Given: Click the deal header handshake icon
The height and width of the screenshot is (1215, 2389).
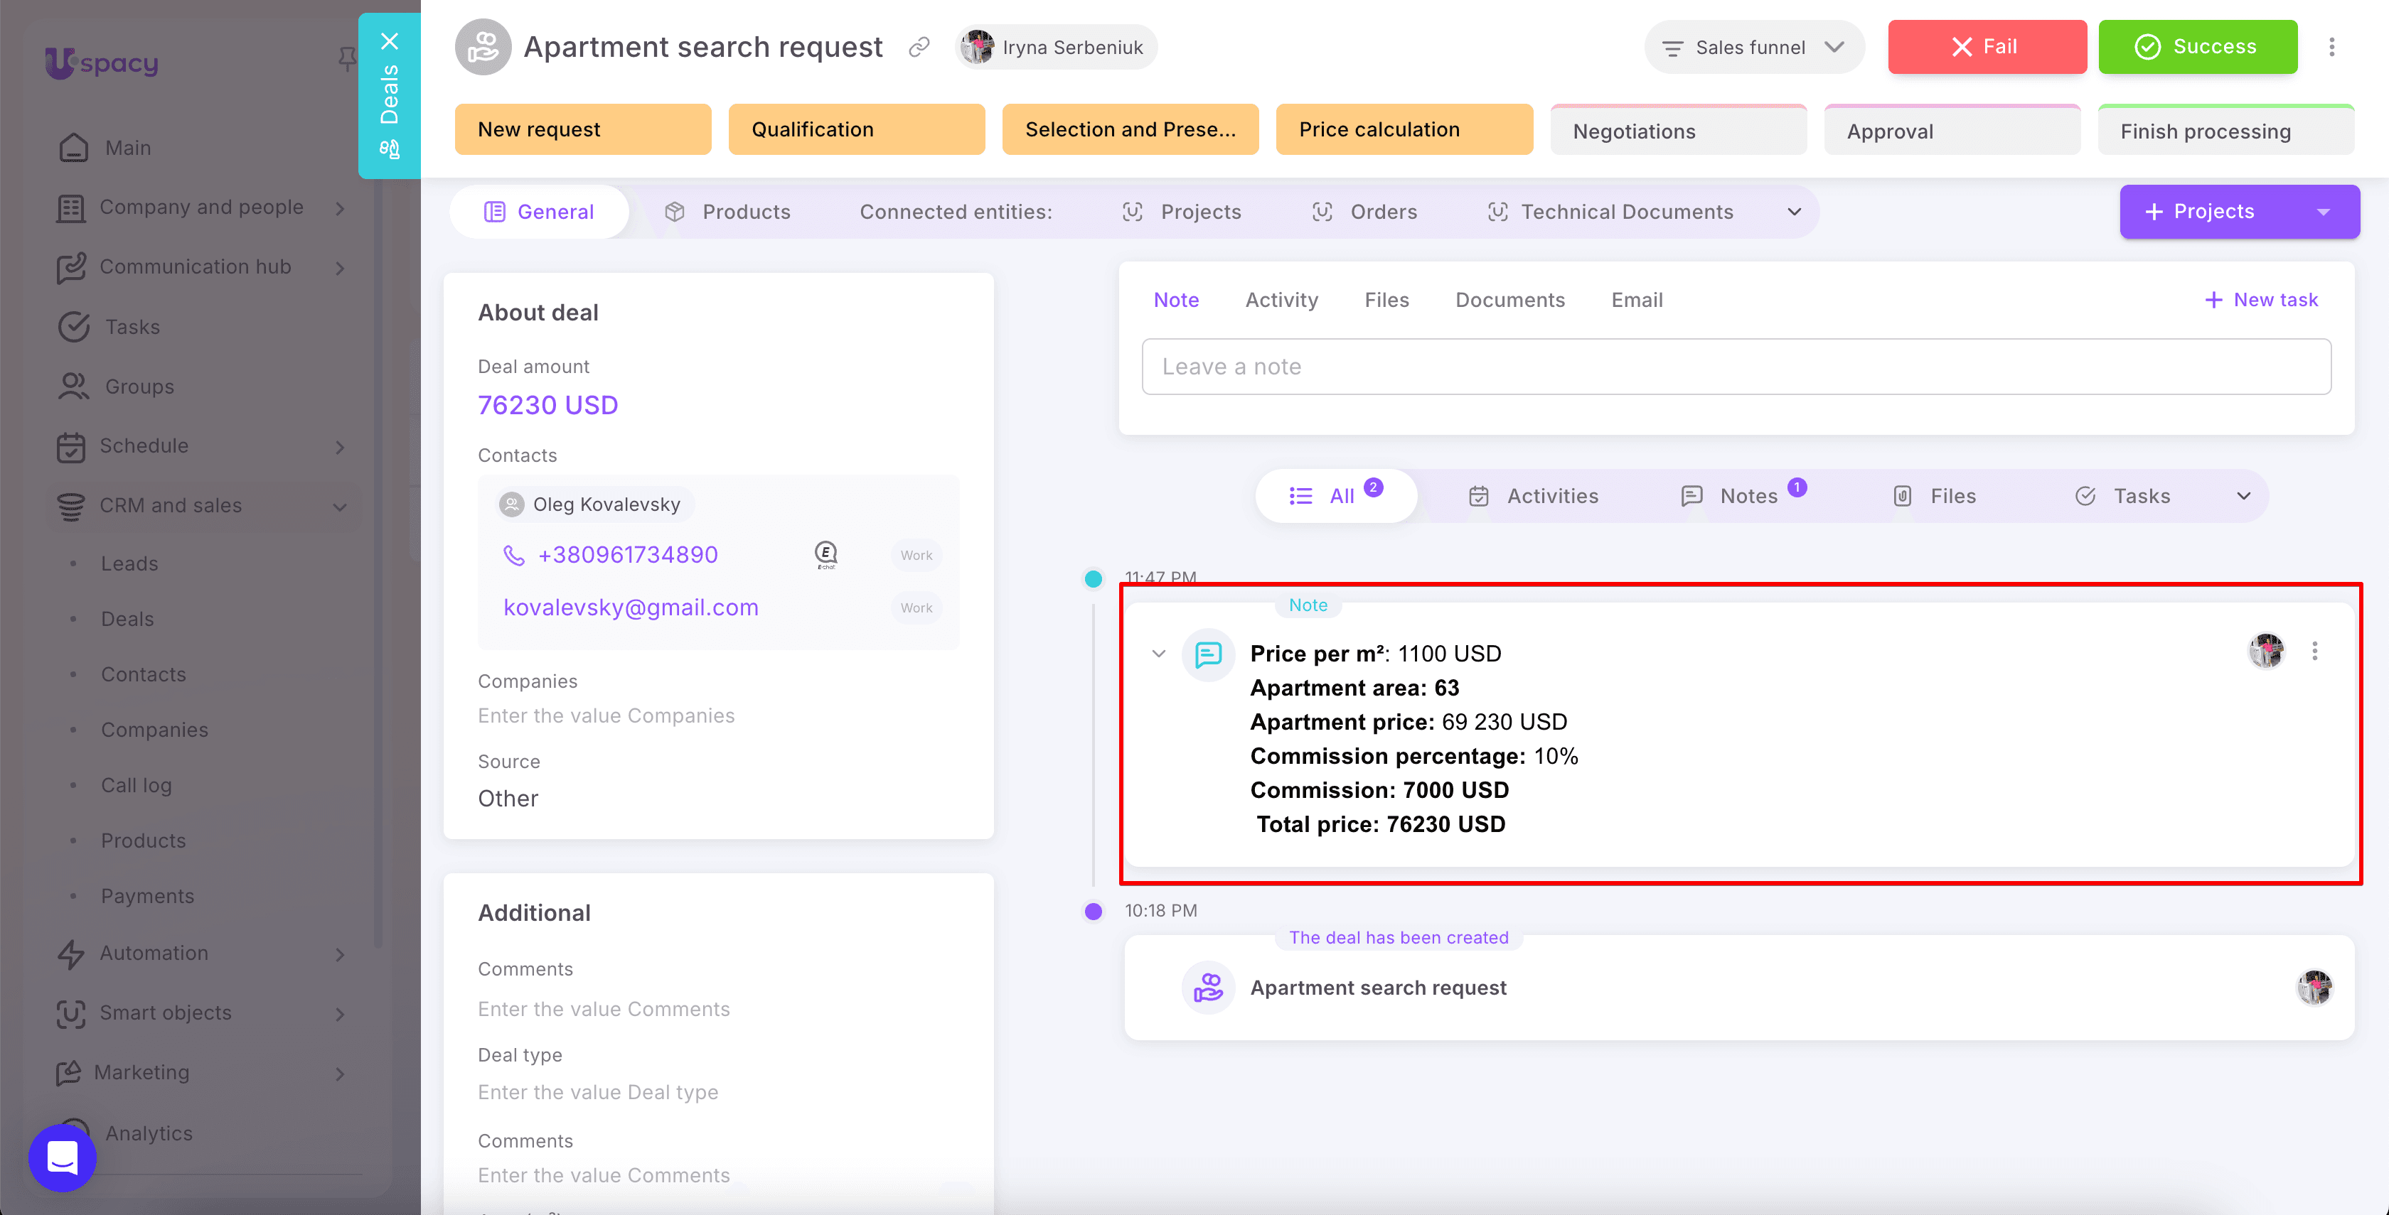Looking at the screenshot, I should (x=483, y=48).
